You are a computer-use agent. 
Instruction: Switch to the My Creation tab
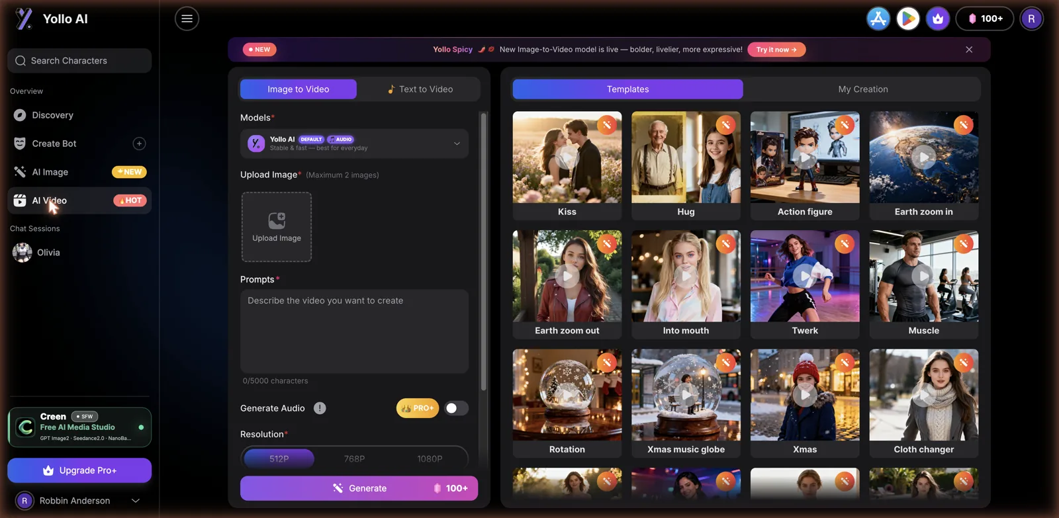click(x=863, y=89)
